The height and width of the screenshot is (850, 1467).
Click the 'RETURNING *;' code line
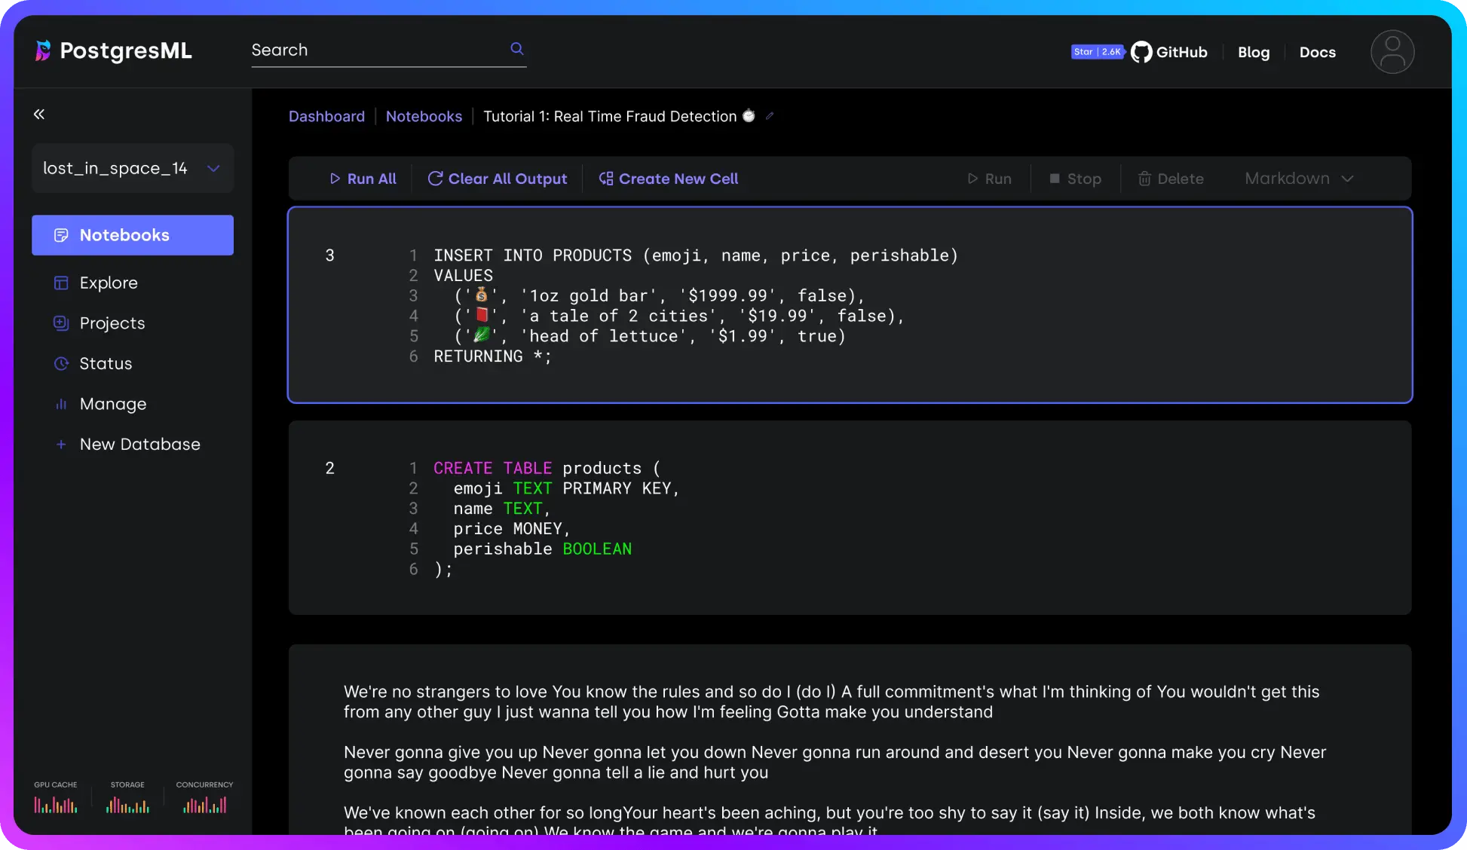tap(492, 356)
